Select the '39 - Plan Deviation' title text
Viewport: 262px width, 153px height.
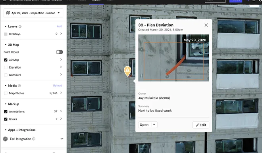click(156, 25)
